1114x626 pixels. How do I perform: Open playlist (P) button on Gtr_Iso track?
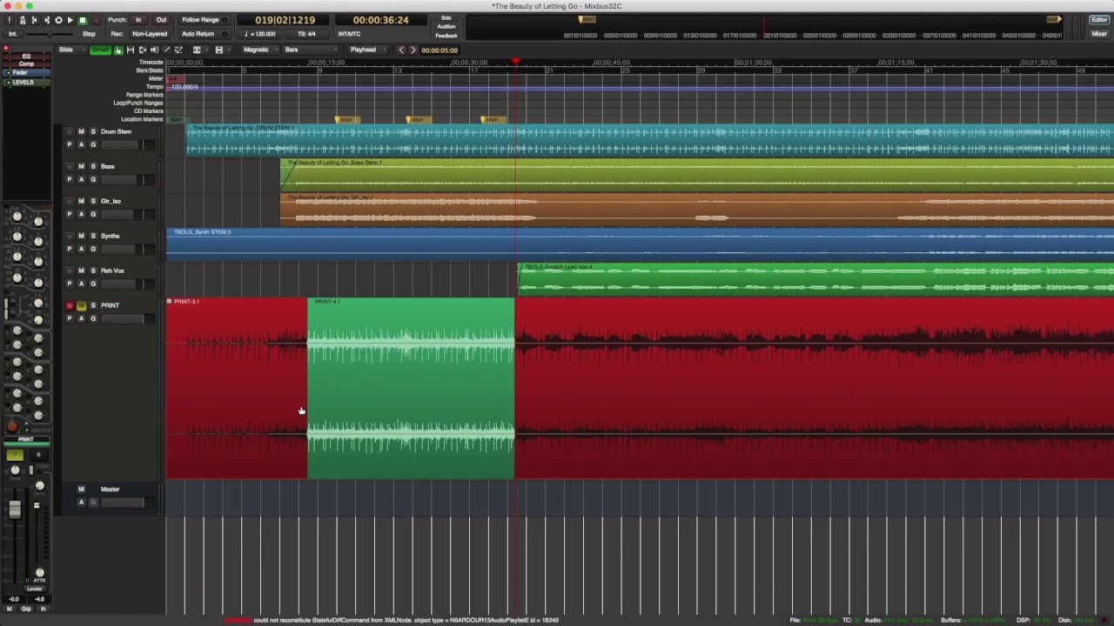pos(70,214)
